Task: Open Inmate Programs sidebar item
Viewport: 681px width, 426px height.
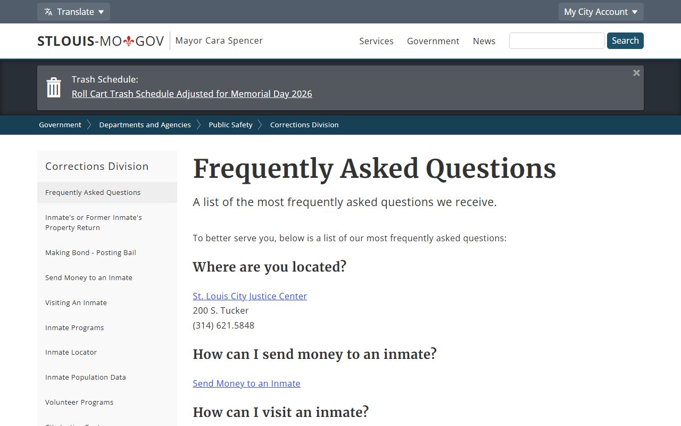Action: click(107, 327)
